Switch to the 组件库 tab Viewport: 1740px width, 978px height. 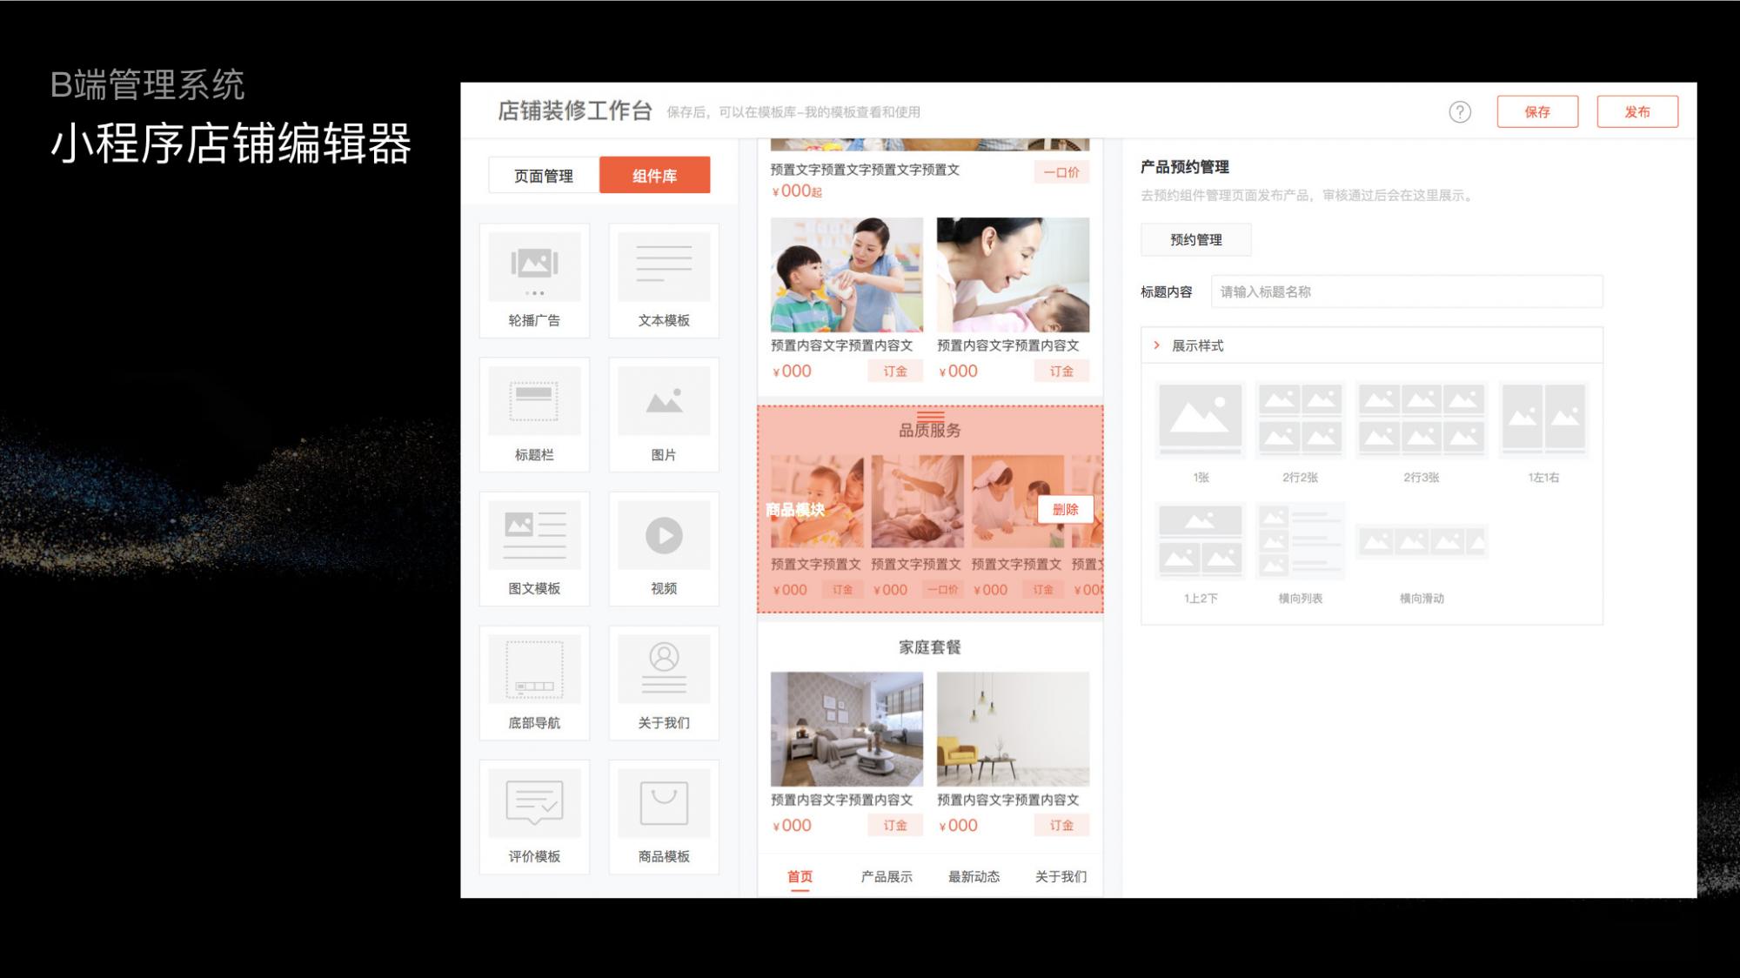[654, 176]
